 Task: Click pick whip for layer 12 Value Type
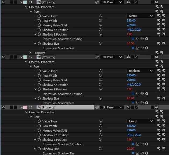[100, 71]
